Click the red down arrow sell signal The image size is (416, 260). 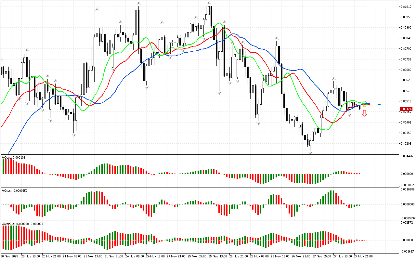click(365, 113)
